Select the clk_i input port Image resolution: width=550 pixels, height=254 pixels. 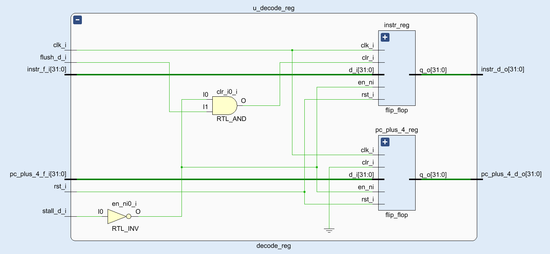coord(59,45)
